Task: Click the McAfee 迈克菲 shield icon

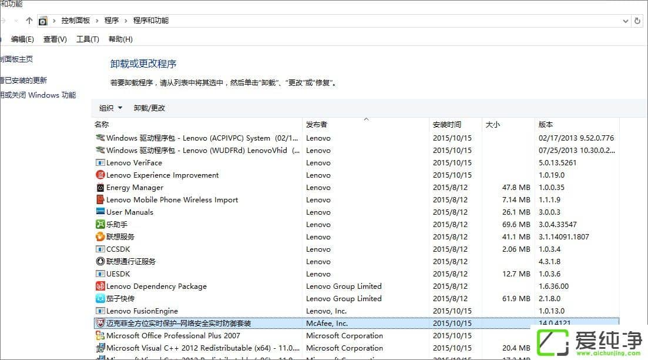Action: [x=101, y=323]
